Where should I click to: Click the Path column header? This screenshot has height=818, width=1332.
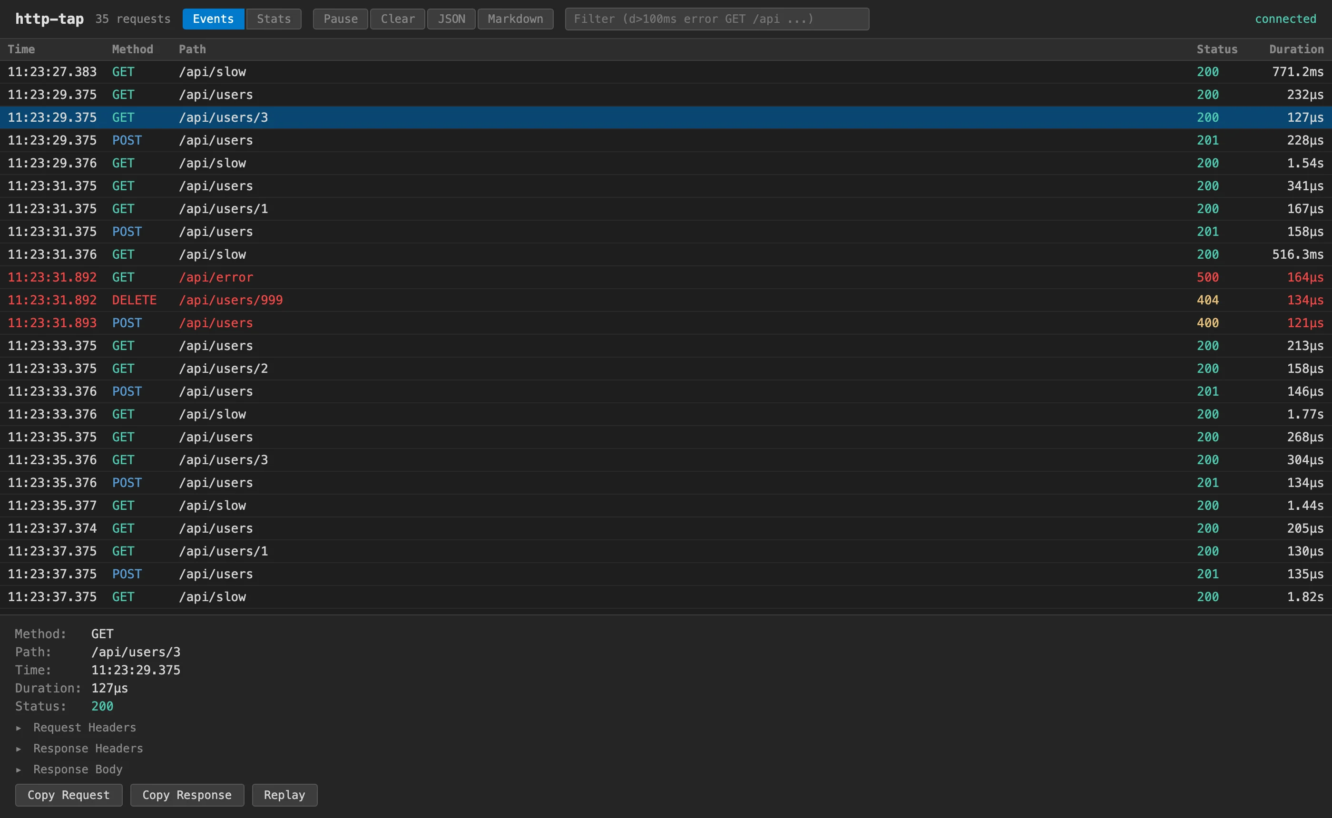point(192,49)
